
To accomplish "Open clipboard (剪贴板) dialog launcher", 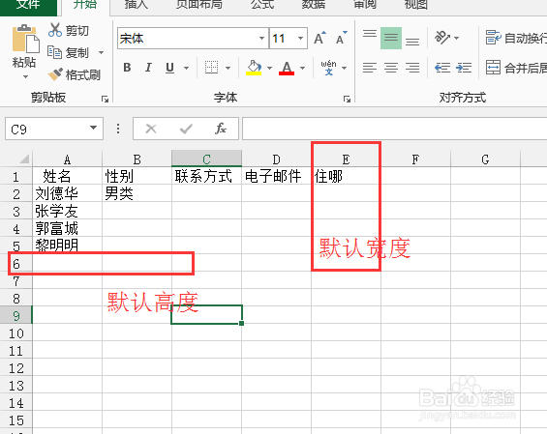I will 105,100.
